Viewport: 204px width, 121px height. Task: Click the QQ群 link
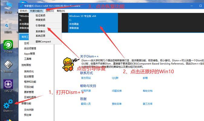point(115,78)
